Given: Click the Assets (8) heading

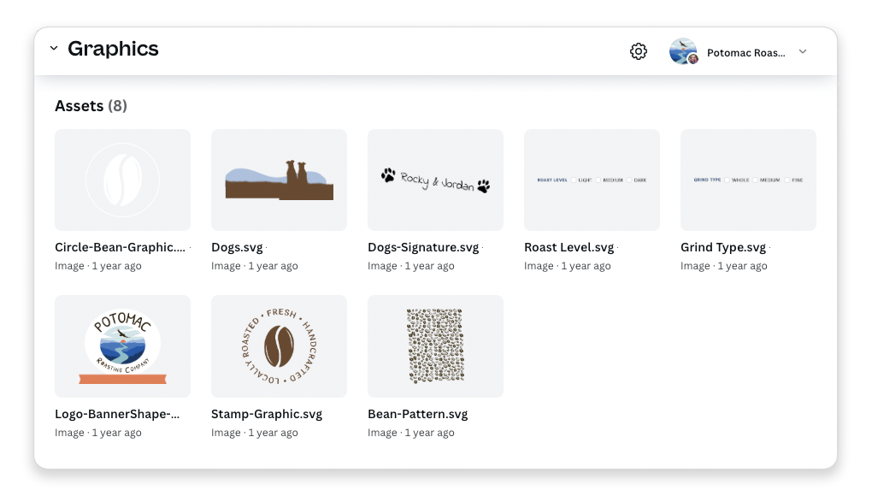Looking at the screenshot, I should pos(91,106).
